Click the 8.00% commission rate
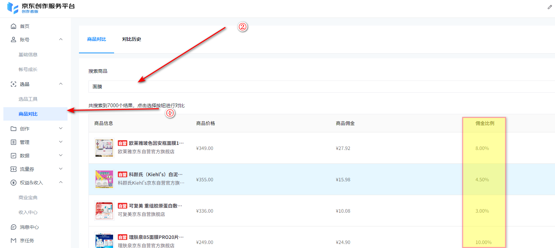This screenshot has height=248, width=555. 482,148
